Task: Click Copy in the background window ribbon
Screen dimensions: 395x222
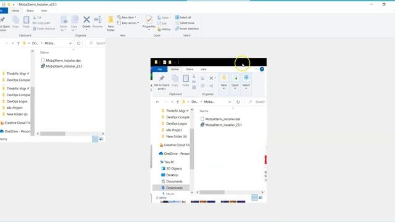Action: coord(15,22)
